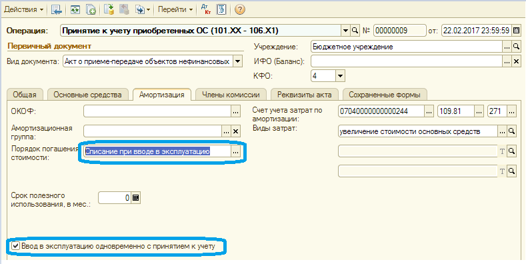Click the document number field 00000009
Image resolution: width=526 pixels, height=264 pixels.
coord(399,31)
